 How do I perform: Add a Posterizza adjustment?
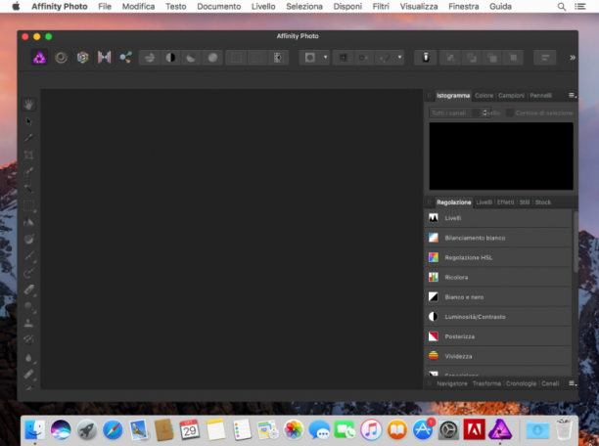498,336
